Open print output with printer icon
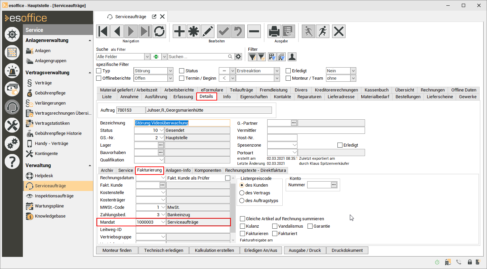487x269 pixels. click(x=274, y=31)
